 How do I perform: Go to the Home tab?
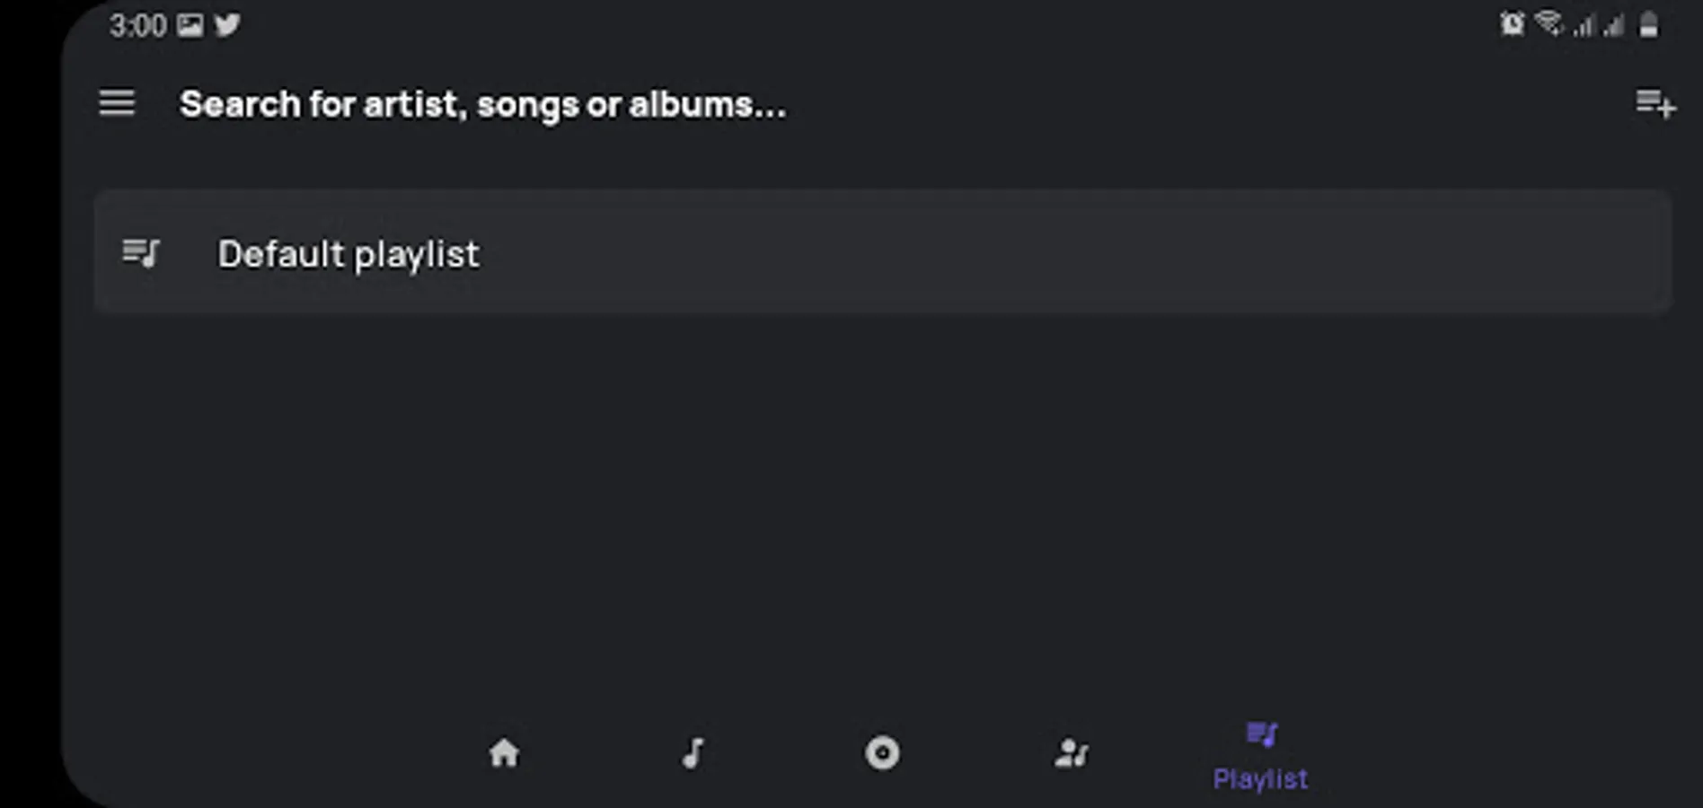click(504, 752)
